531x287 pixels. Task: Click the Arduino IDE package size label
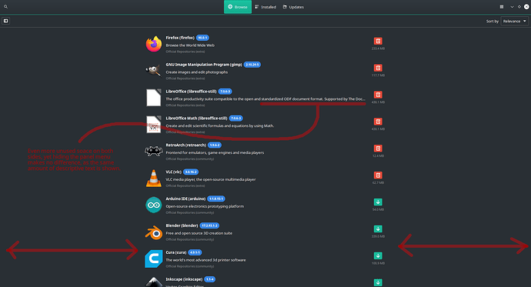tap(378, 209)
